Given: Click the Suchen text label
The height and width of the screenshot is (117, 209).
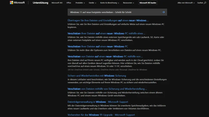Looking at the screenshot, I should (x=200, y=3).
